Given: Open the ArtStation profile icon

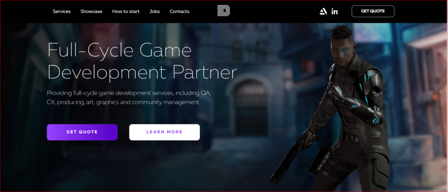Looking at the screenshot, I should [x=323, y=11].
